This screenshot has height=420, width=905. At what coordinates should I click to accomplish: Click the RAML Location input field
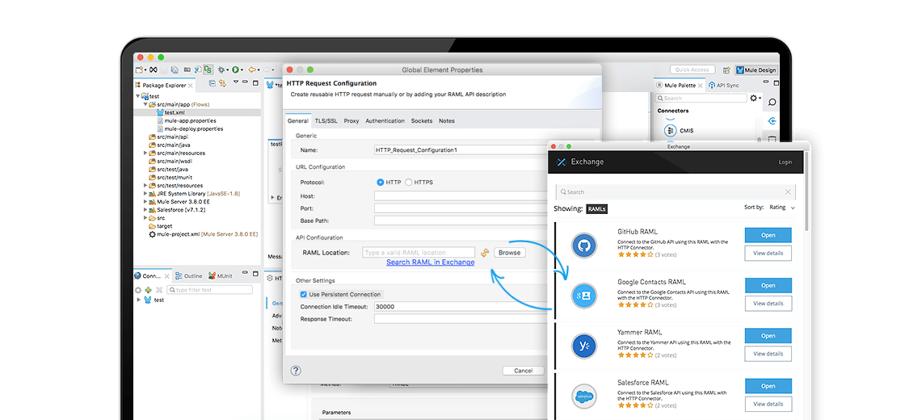pos(419,252)
